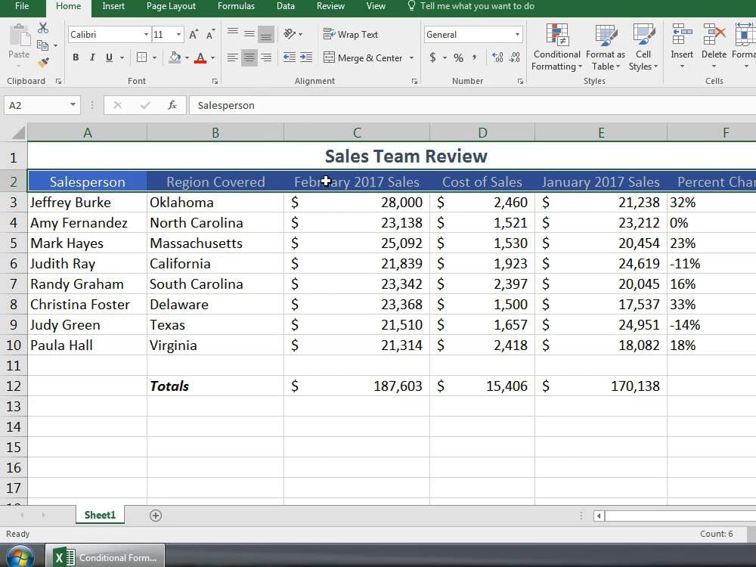Switch to the Formulas tab
This screenshot has width=756, height=567.
[236, 6]
